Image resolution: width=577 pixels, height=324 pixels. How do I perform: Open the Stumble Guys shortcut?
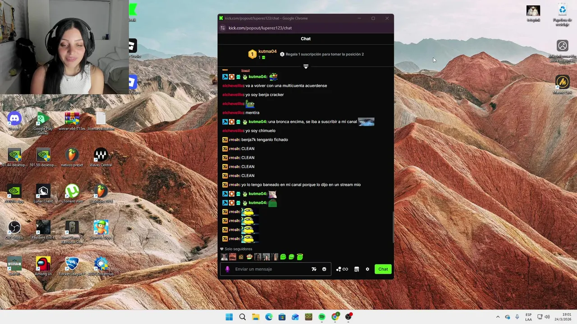tap(101, 230)
